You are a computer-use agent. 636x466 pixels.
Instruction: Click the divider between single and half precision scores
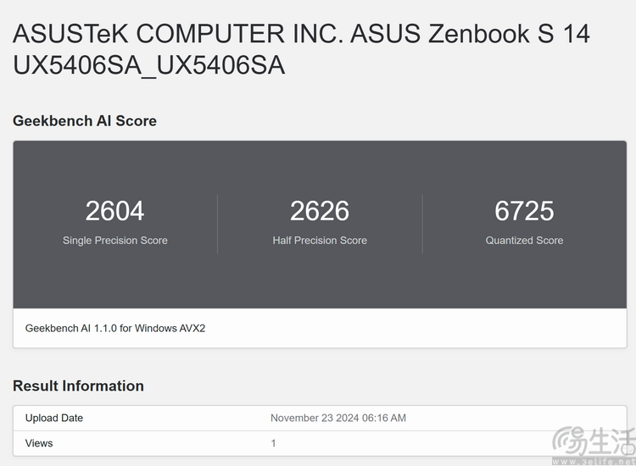(x=217, y=224)
